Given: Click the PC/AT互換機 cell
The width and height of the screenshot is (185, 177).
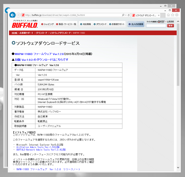Looking at the screenshot, I should (x=79, y=94).
